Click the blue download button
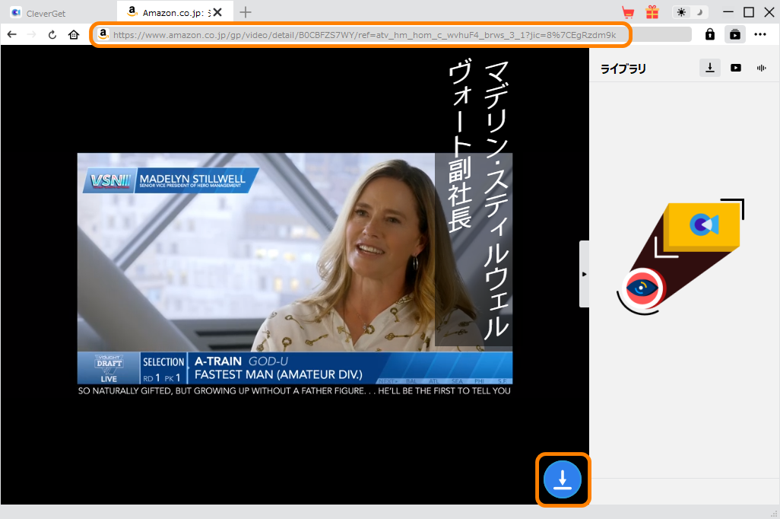The image size is (780, 519). tap(563, 480)
